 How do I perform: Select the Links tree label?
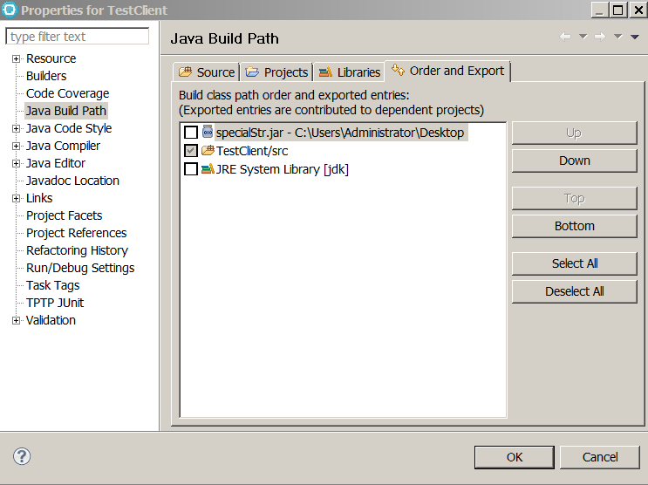(x=39, y=199)
